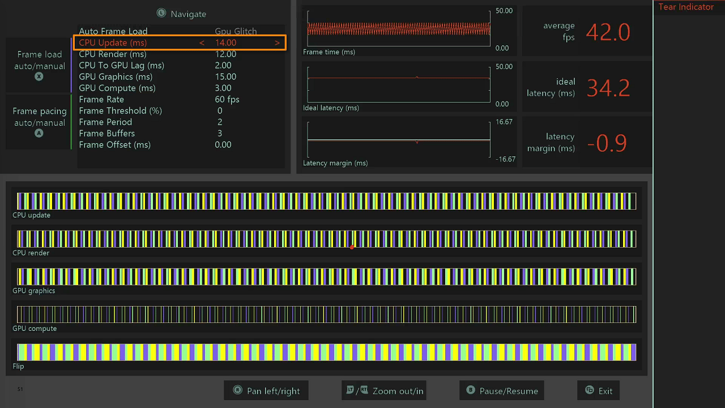Click the Pause/Resume button label

tap(509, 391)
